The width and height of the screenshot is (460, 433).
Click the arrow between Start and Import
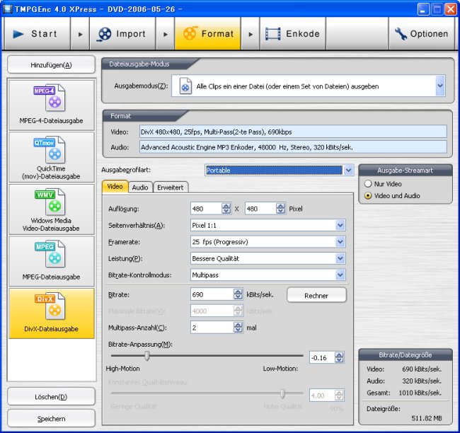point(80,34)
